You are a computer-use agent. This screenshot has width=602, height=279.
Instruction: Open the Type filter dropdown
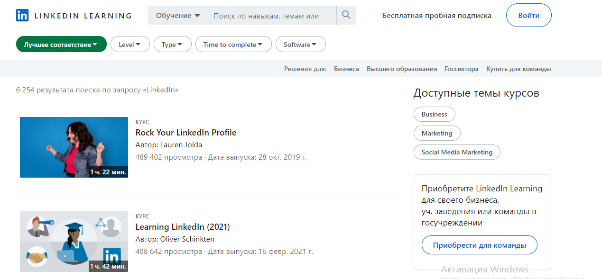[172, 45]
